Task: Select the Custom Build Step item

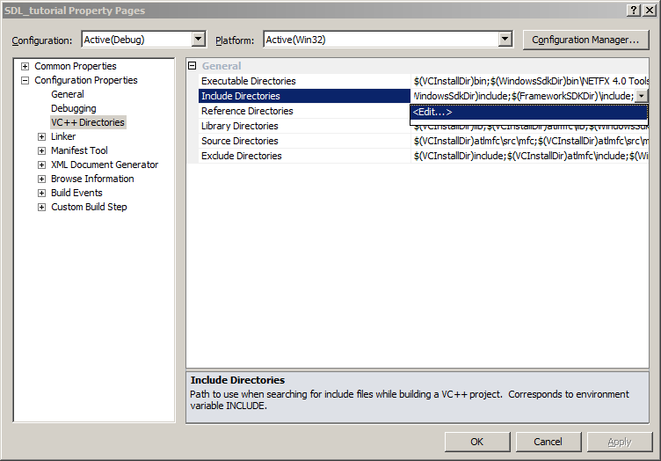Action: click(x=89, y=207)
